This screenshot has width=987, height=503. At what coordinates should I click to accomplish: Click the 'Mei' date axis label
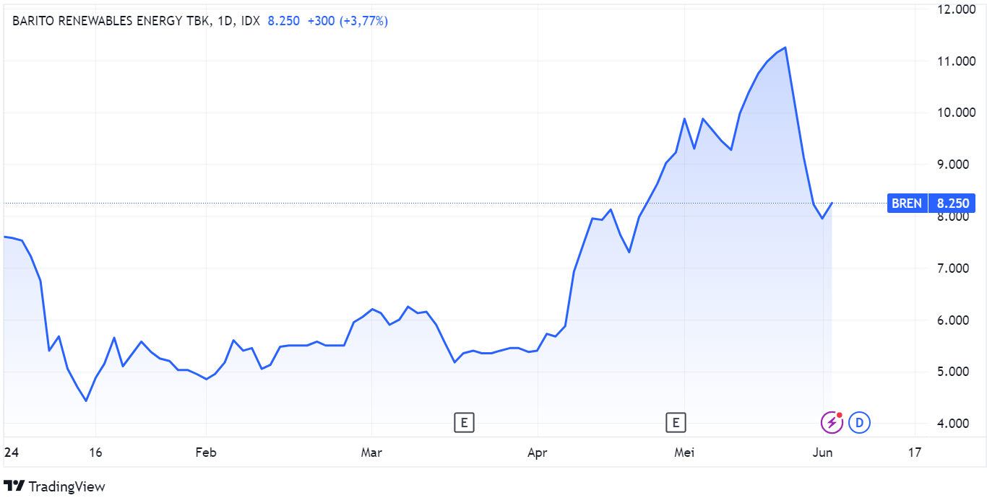click(684, 453)
